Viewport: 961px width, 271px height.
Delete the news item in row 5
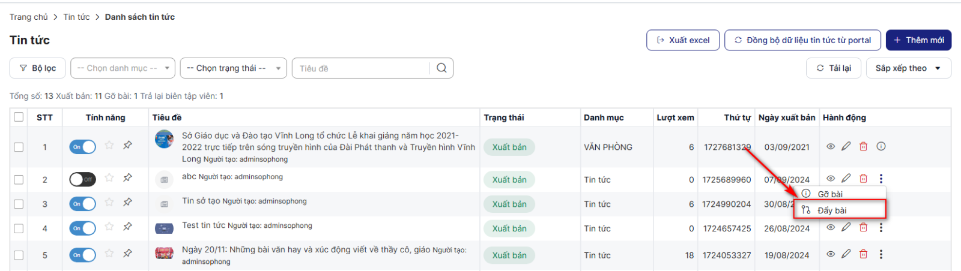coord(863,254)
